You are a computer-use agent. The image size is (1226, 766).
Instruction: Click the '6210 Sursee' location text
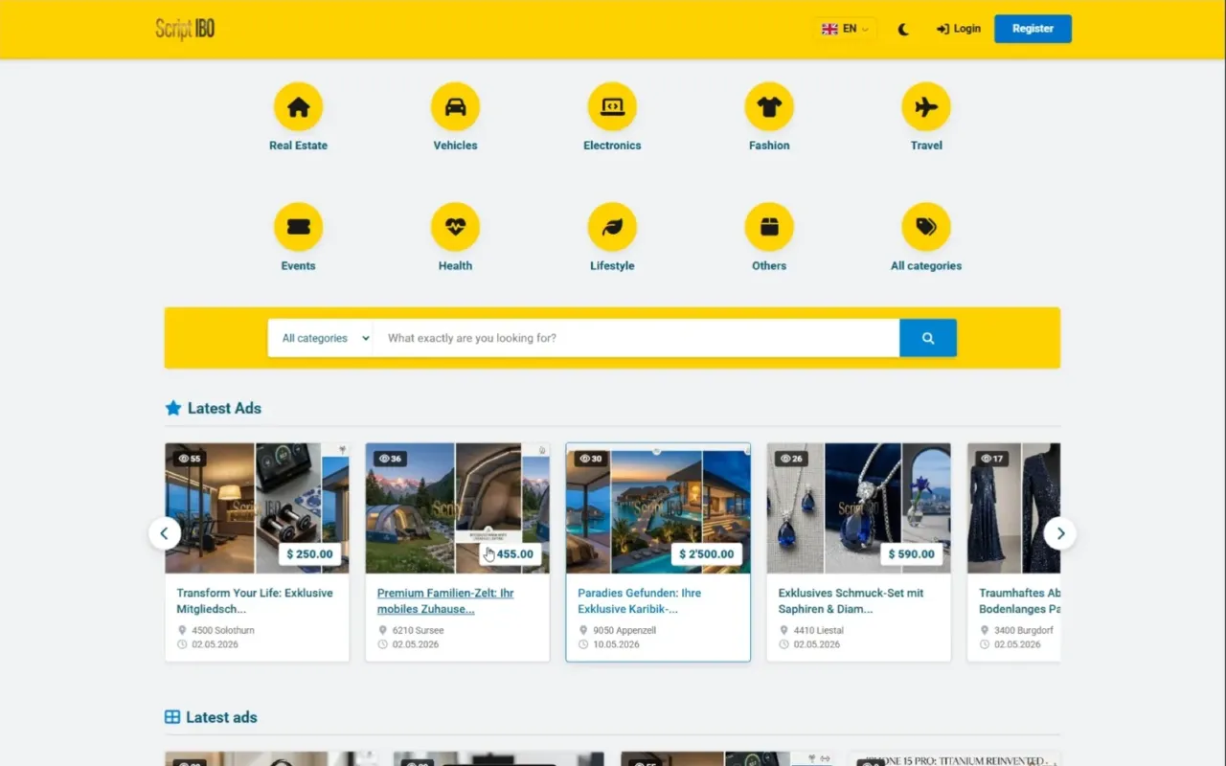(x=418, y=630)
